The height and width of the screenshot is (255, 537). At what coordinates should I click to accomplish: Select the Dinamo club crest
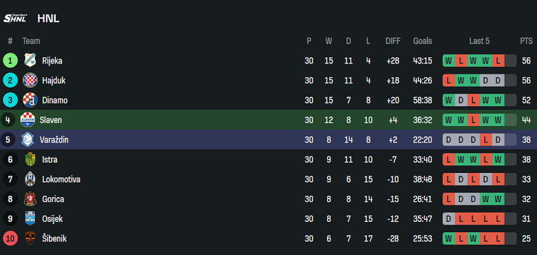[30, 101]
